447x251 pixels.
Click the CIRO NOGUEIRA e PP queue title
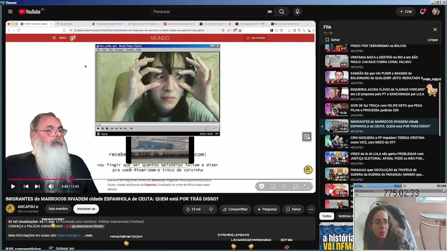pos(387,140)
